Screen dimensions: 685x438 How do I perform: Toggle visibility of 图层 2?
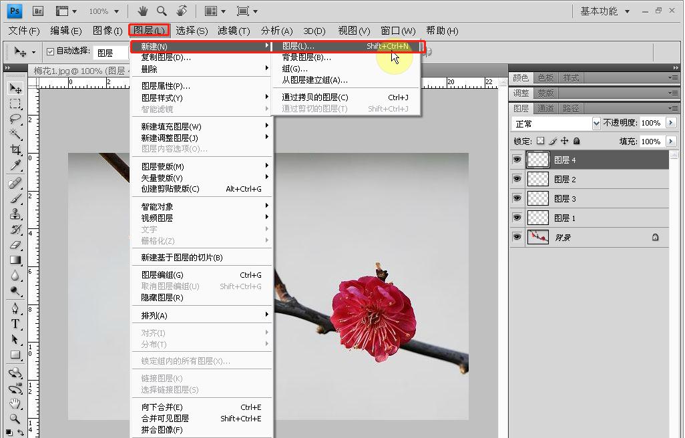[517, 179]
